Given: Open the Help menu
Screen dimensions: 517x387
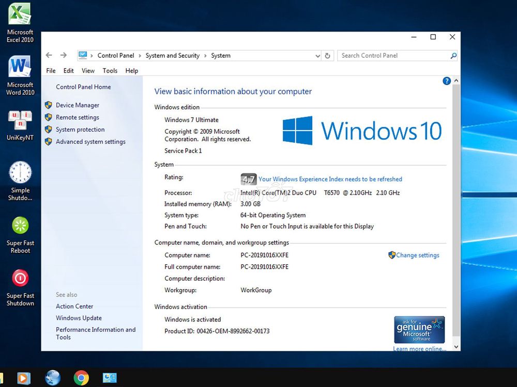Looking at the screenshot, I should pyautogui.click(x=131, y=71).
